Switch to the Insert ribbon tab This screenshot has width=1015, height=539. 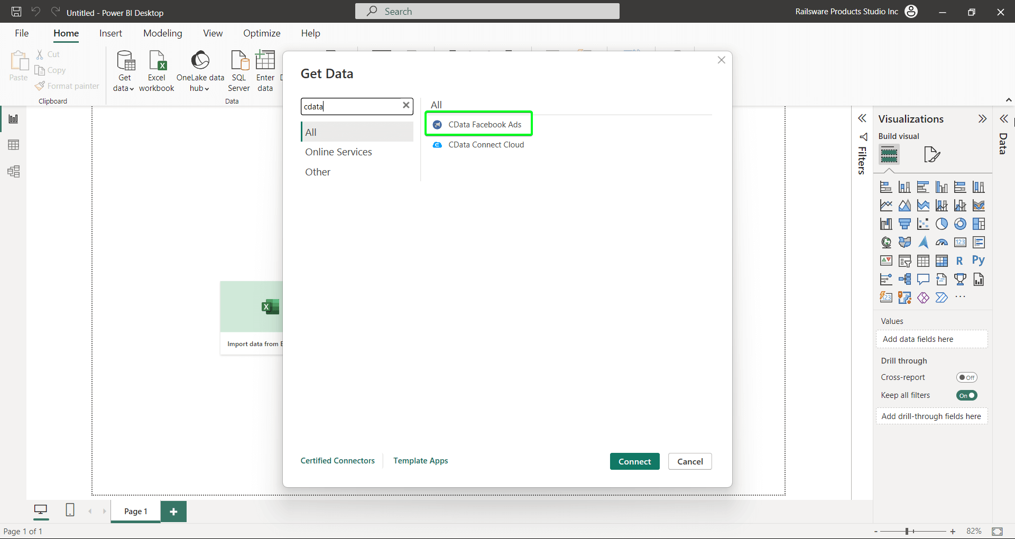pyautogui.click(x=110, y=33)
